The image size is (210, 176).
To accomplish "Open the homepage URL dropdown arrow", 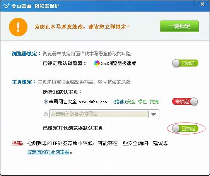I will [x=154, y=114].
